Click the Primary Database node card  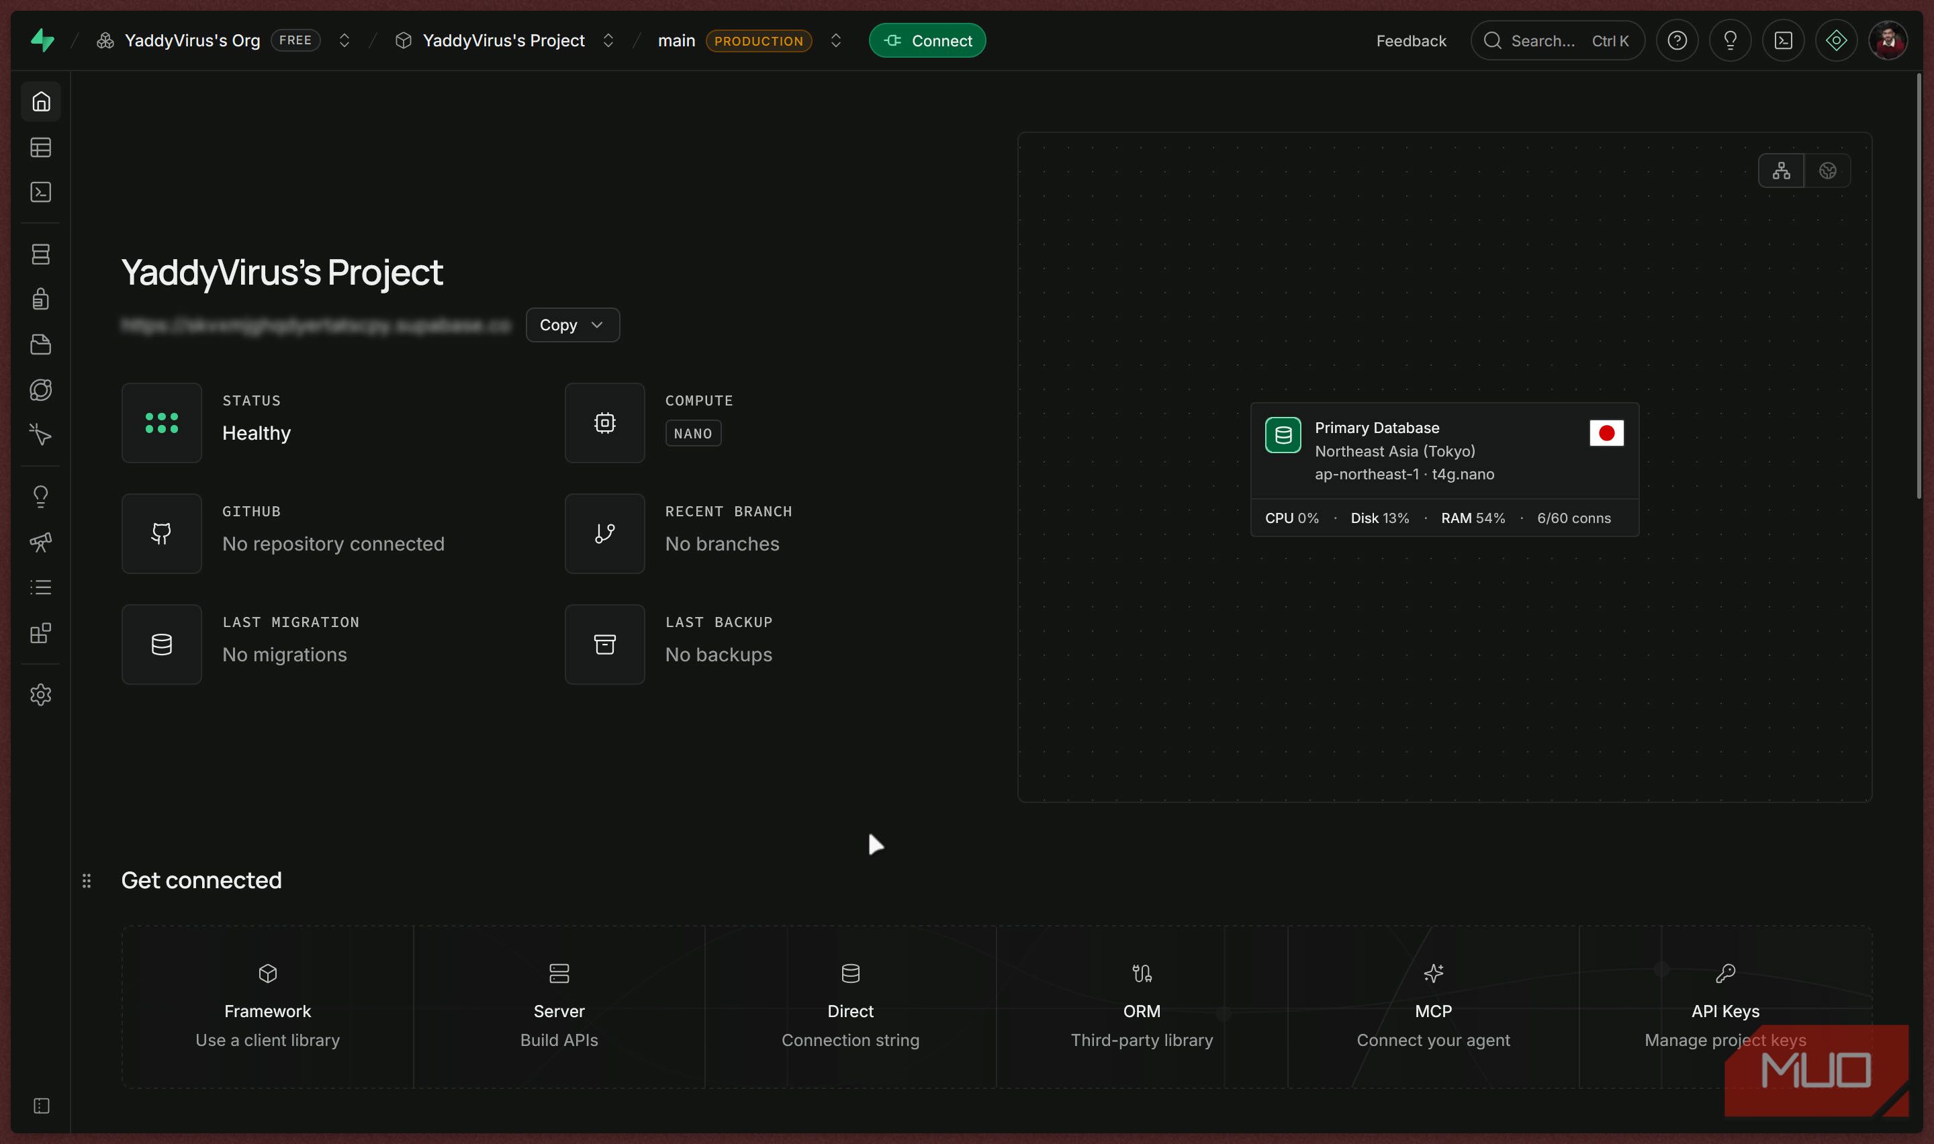[1444, 469]
